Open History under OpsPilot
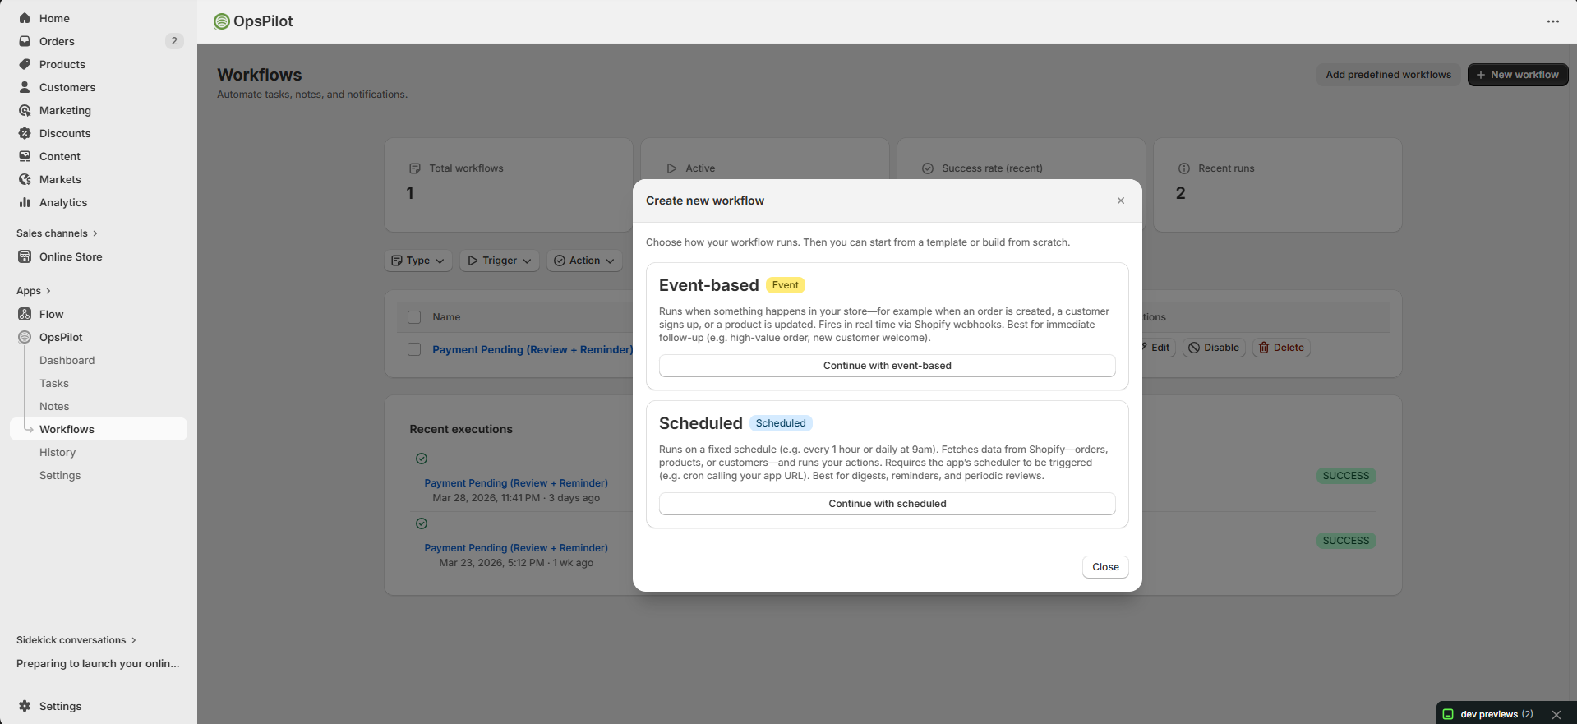This screenshot has width=1577, height=724. pos(58,452)
